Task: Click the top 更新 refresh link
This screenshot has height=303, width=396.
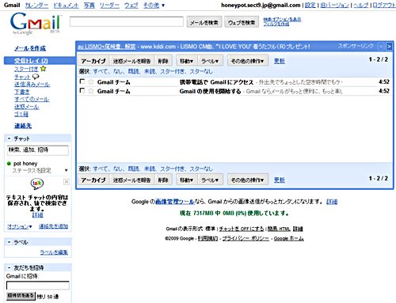Action: click(280, 61)
